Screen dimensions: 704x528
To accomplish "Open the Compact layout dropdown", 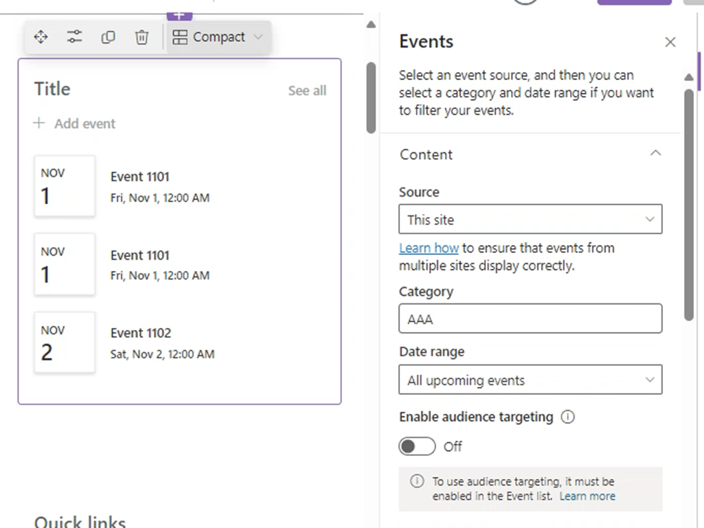I will 219,37.
